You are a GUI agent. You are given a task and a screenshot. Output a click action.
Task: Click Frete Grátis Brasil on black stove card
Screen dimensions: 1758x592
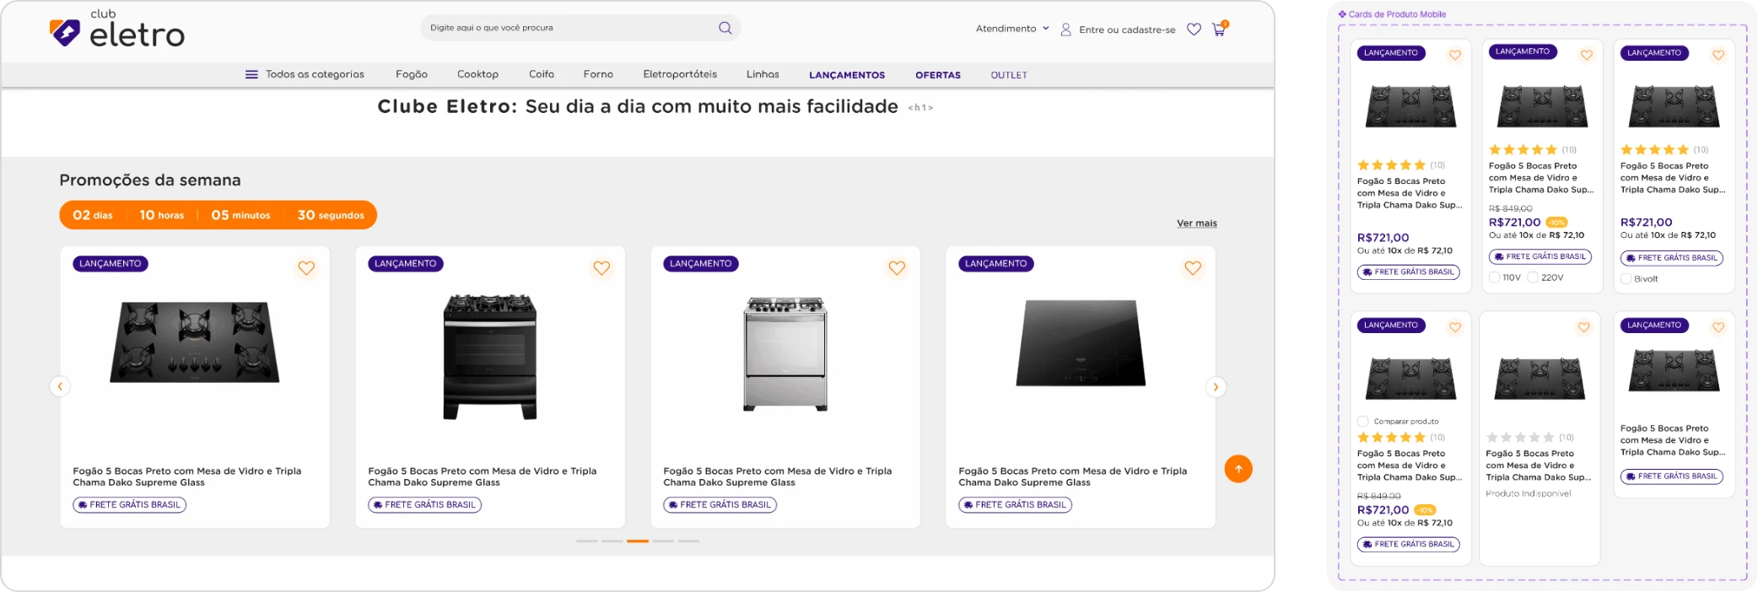[425, 505]
